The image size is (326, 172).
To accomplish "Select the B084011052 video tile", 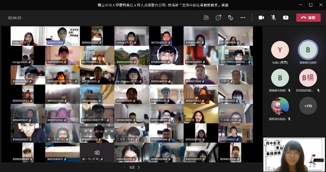I will click(201, 94).
